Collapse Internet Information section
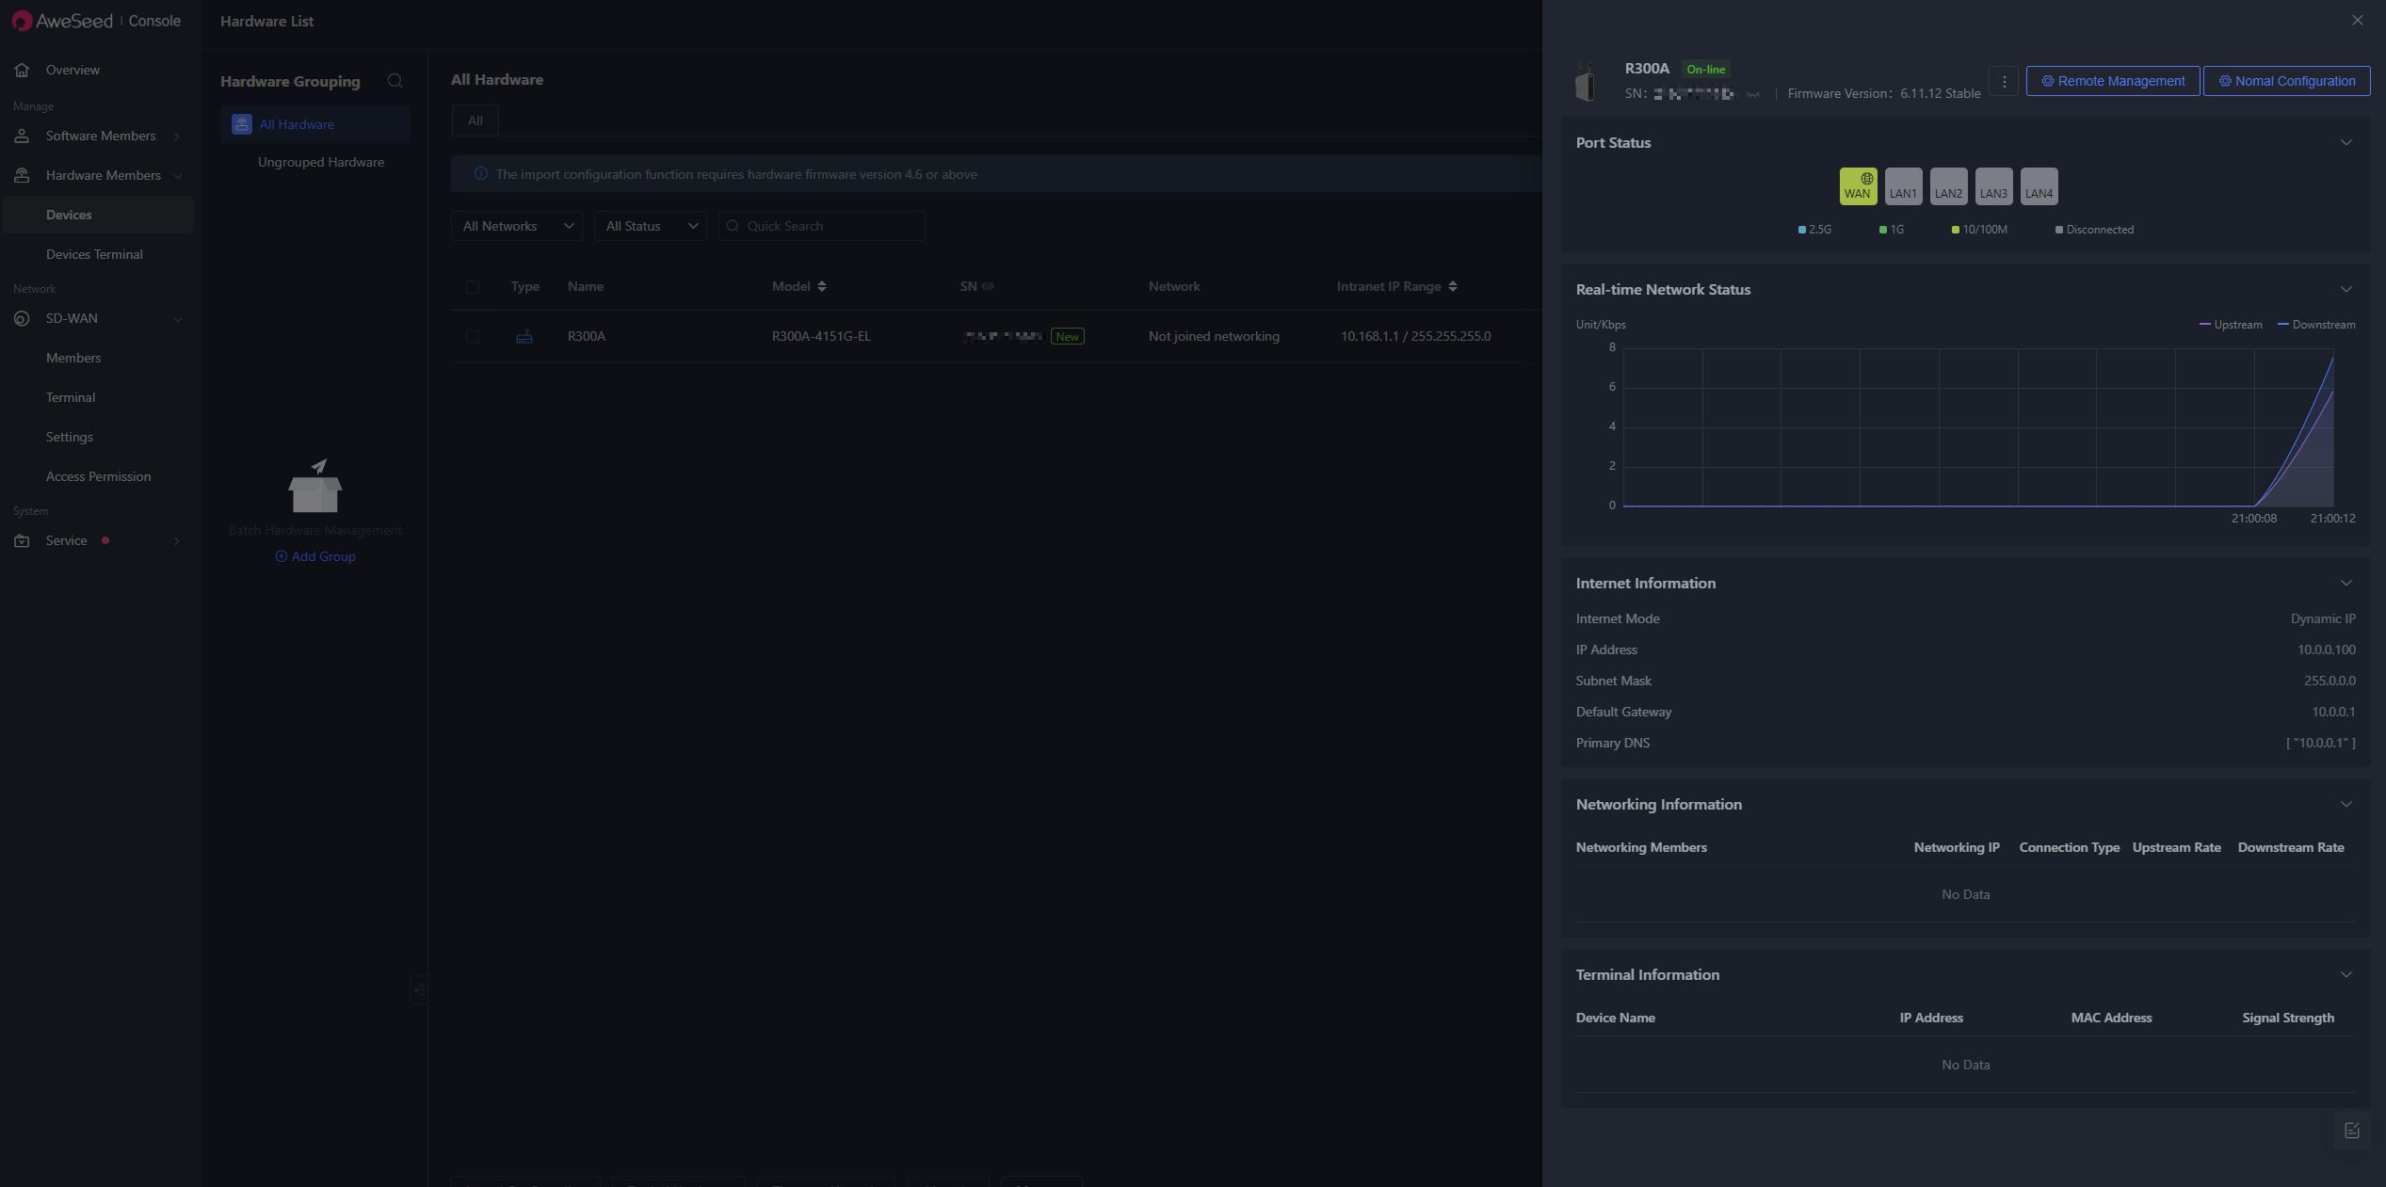 click(x=2346, y=584)
